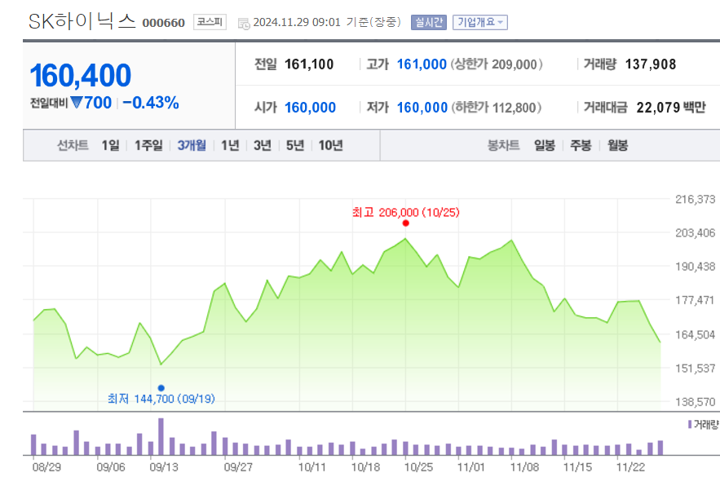
Task: Click the 11/15 date axis label
Action: tap(577, 467)
